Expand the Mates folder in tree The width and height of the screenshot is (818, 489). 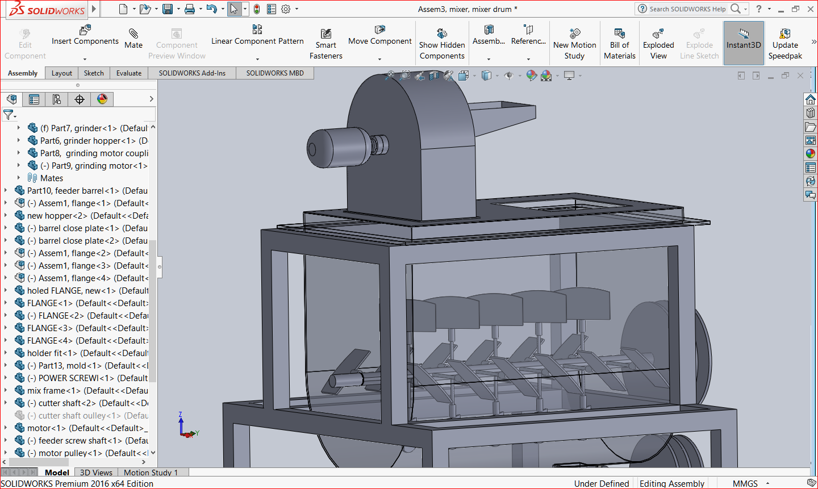point(19,178)
